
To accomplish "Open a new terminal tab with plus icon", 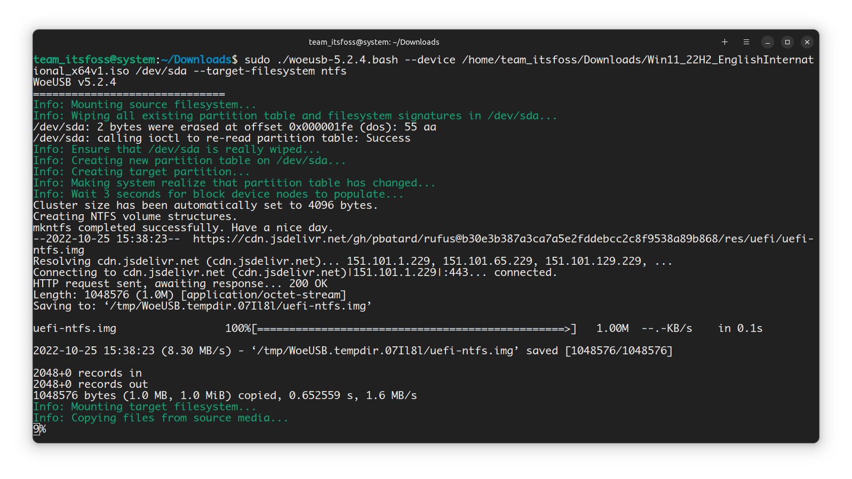I will 724,42.
